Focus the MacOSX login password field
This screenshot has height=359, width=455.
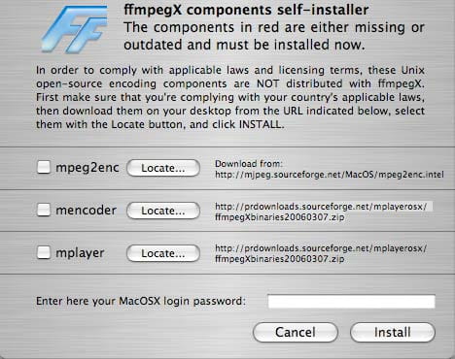click(351, 302)
